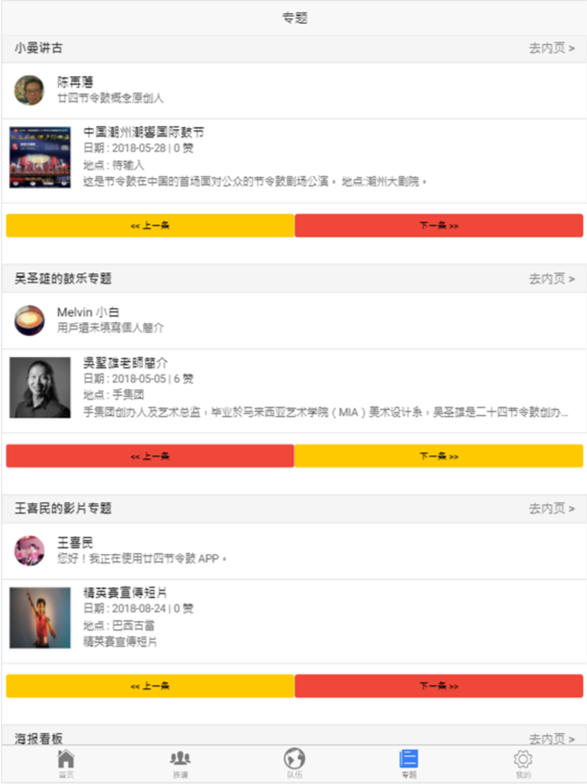Open the settings gear 我的 tab

[x=523, y=763]
